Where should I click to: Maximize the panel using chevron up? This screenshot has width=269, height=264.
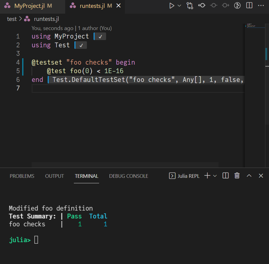(249, 176)
